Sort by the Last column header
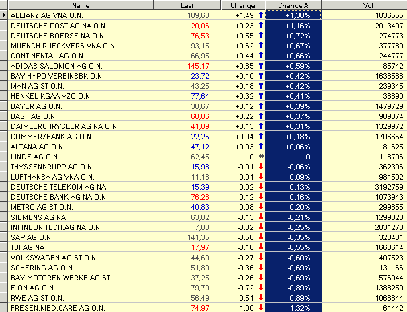The width and height of the screenshot is (407, 312). [187, 5]
